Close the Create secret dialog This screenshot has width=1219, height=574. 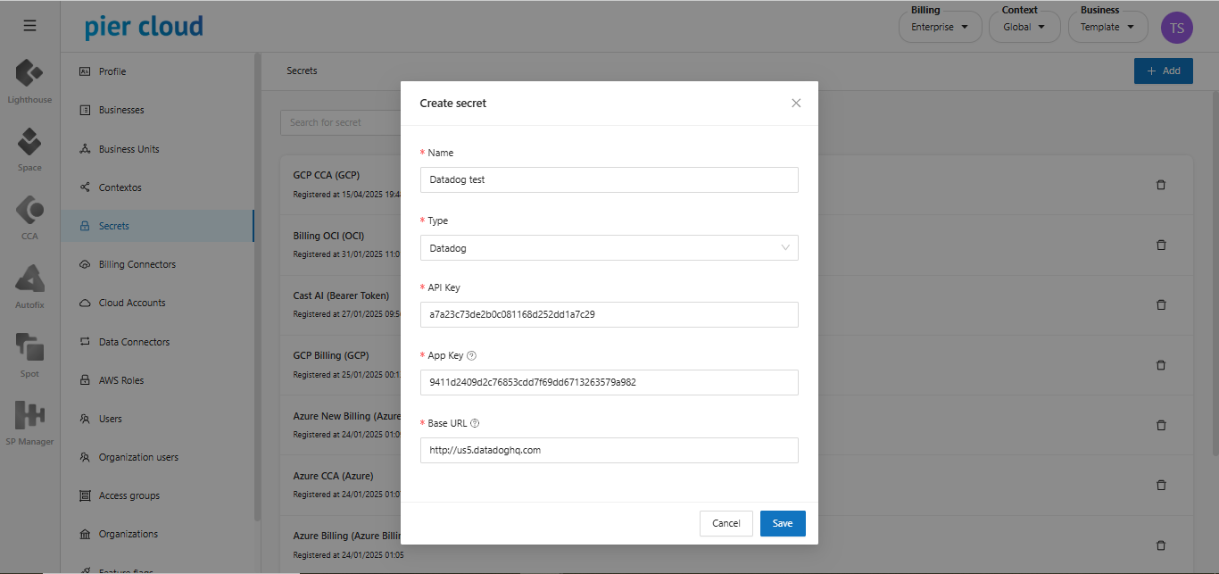click(x=796, y=103)
